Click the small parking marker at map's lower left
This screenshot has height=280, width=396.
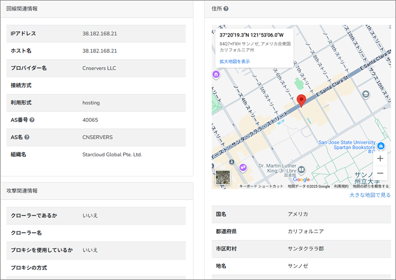[232, 162]
